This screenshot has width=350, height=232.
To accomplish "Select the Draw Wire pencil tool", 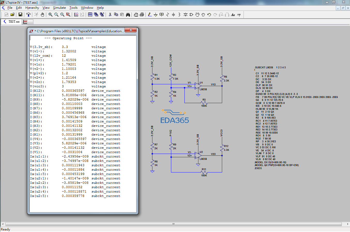I will click(x=150, y=15).
